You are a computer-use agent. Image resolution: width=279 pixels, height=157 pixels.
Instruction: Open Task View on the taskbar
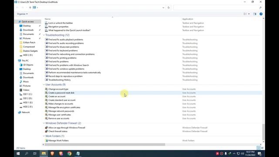coord(35,154)
